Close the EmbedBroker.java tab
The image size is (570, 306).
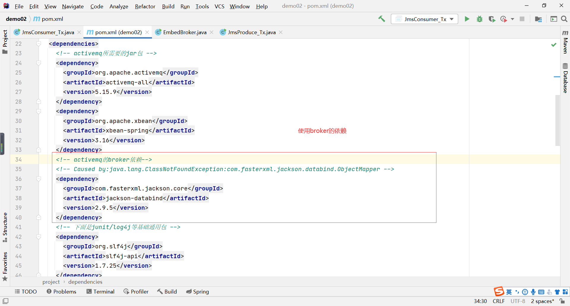[211, 32]
